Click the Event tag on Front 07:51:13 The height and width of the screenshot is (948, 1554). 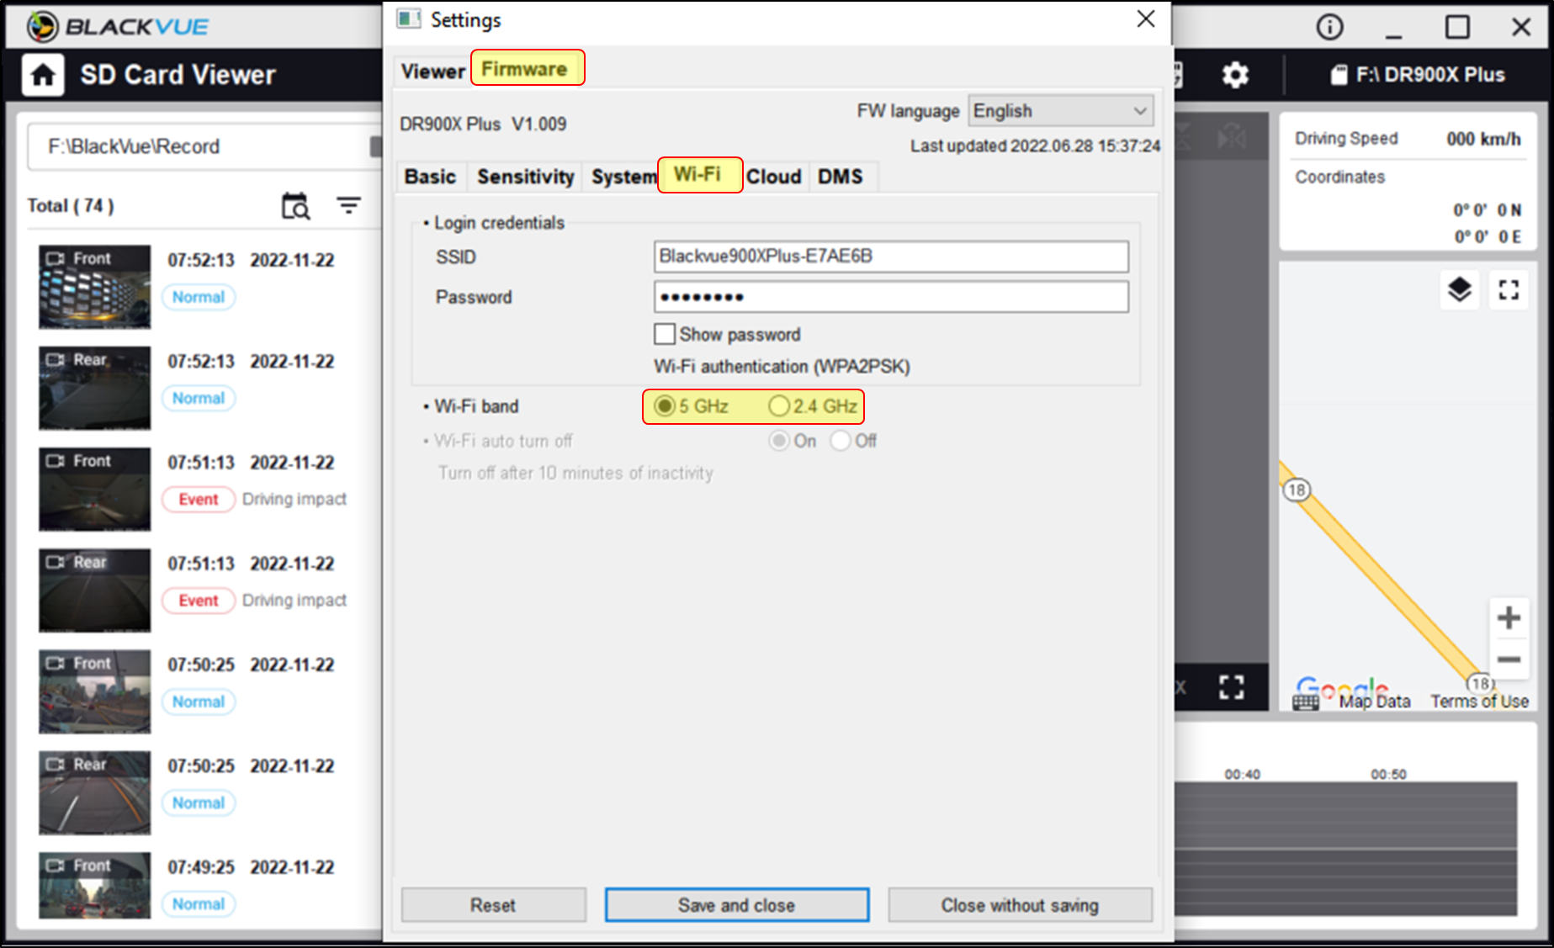pyautogui.click(x=199, y=500)
